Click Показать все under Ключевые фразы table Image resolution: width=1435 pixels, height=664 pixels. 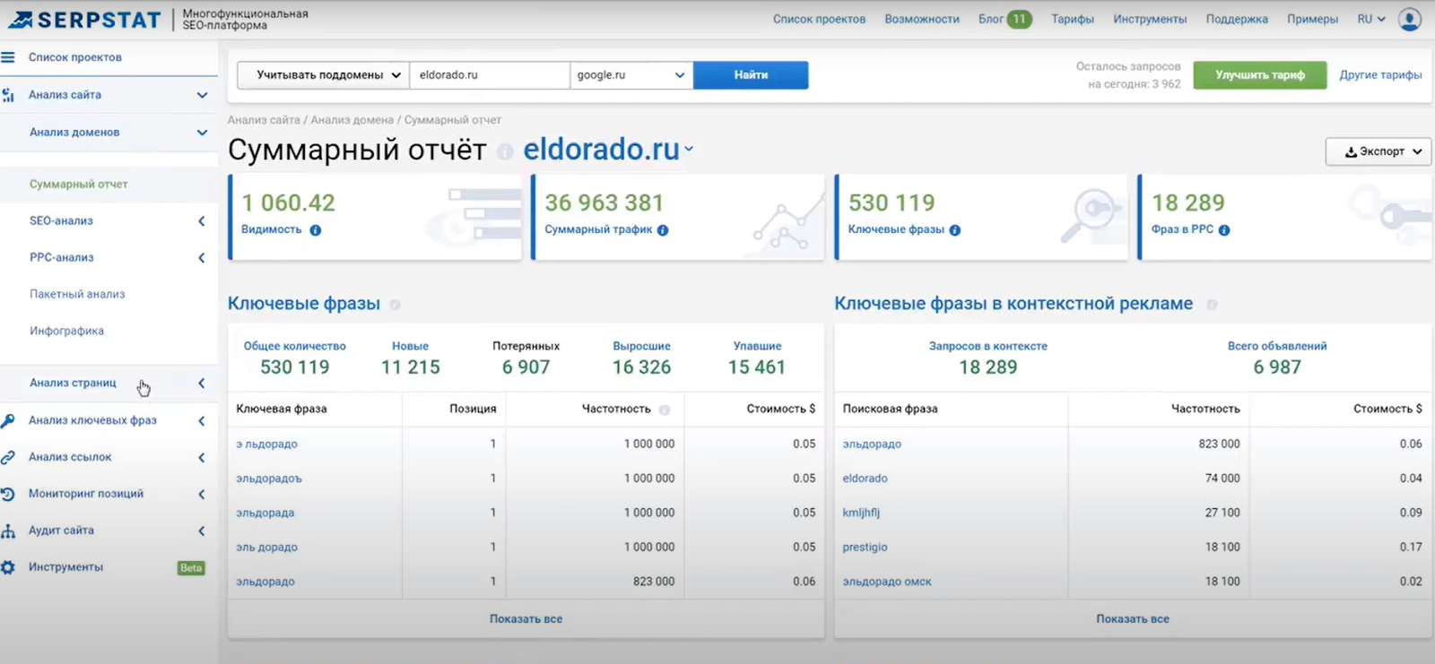tap(526, 619)
